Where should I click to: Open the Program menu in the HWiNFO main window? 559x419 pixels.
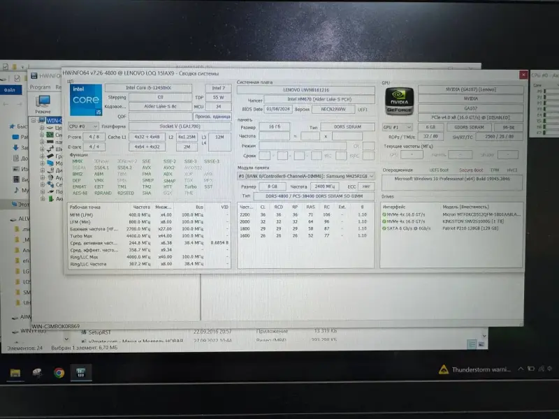(x=40, y=87)
